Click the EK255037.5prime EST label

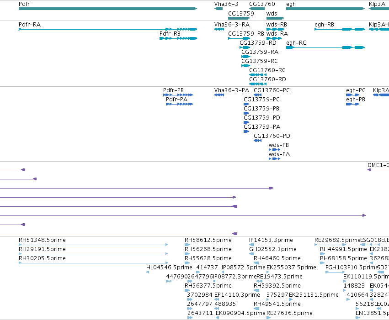pyautogui.click(x=291, y=268)
